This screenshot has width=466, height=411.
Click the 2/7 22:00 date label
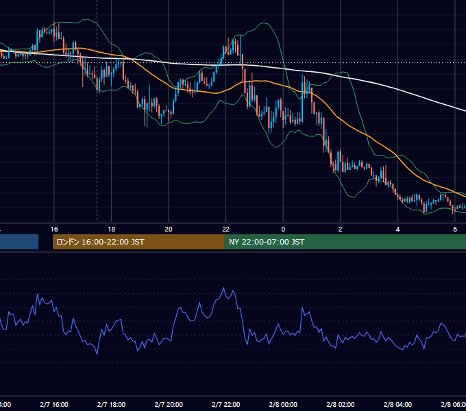click(226, 404)
